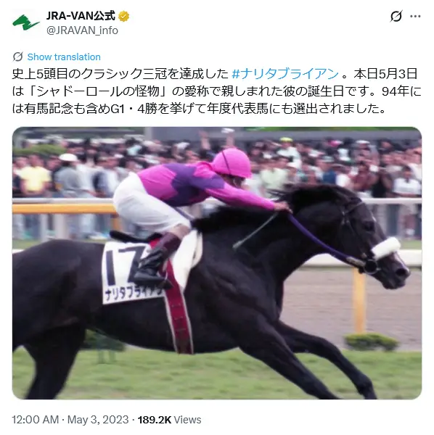The width and height of the screenshot is (434, 435).
Task: Open the Grok slashed-circle icon
Action: pos(396,16)
